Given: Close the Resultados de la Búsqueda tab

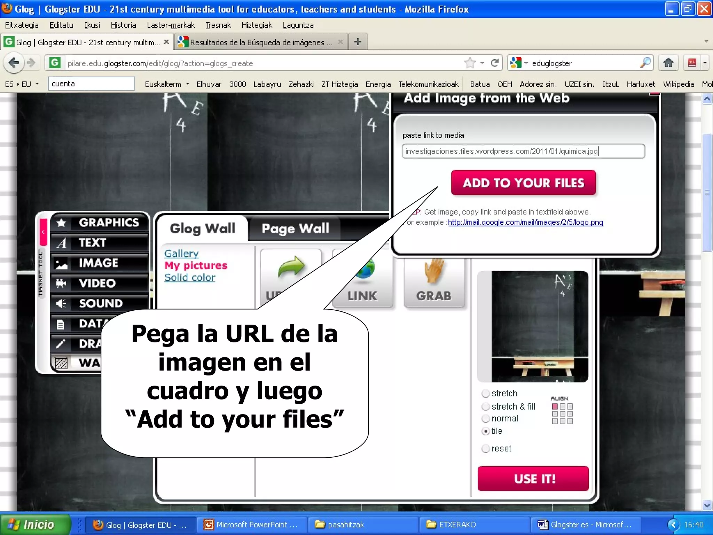Looking at the screenshot, I should point(340,42).
